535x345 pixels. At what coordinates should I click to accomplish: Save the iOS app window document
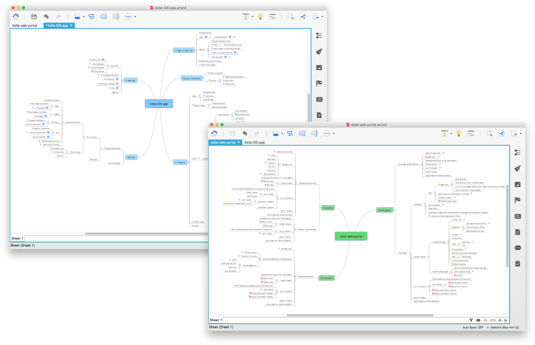click(34, 16)
